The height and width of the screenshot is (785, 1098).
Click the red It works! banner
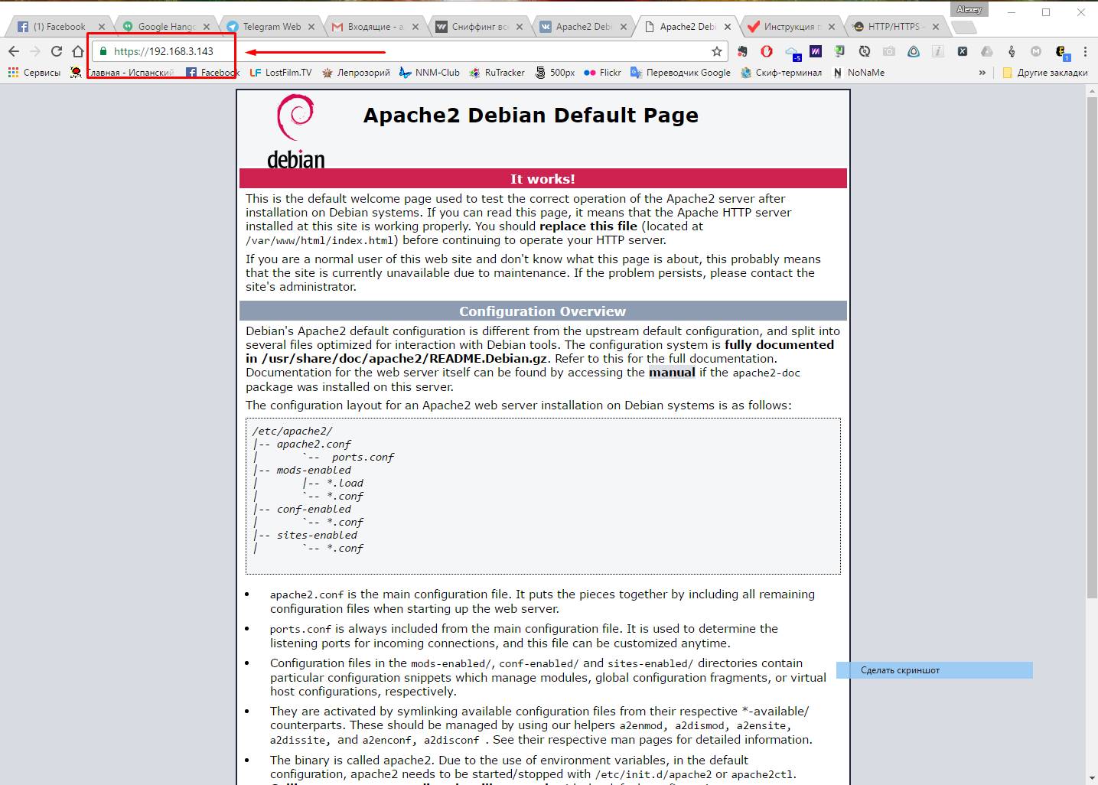pos(542,178)
